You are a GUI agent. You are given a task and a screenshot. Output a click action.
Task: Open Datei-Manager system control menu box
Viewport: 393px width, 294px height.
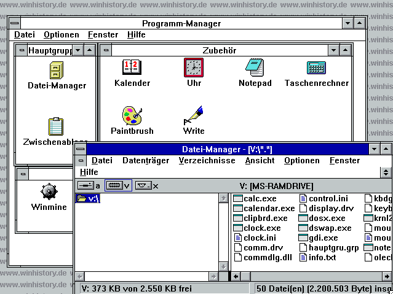click(81, 149)
